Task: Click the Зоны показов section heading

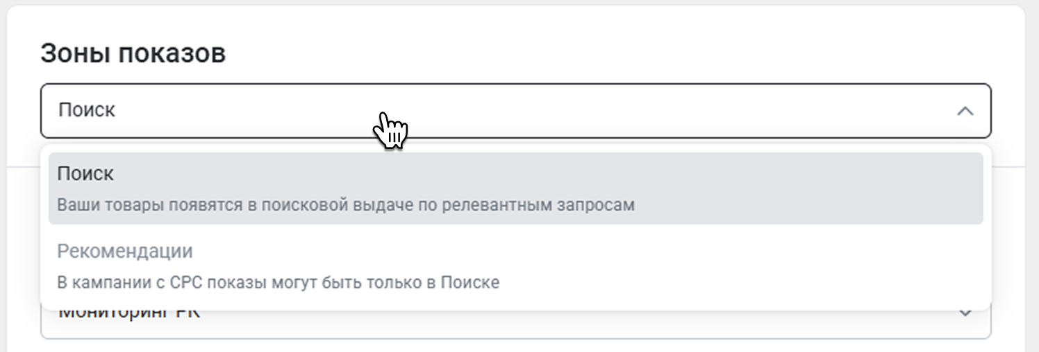Action: (x=133, y=53)
